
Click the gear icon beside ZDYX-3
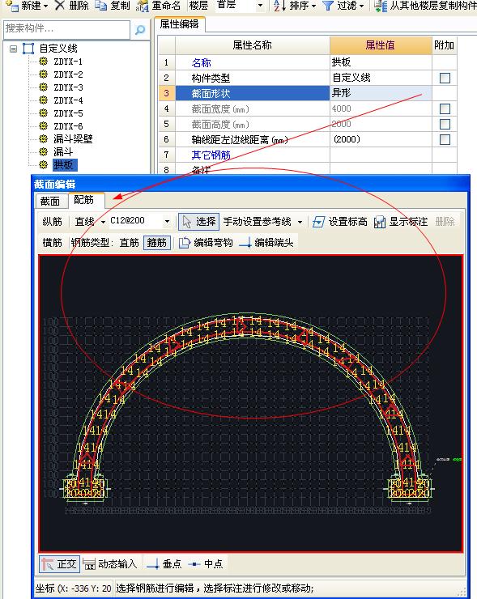point(43,87)
